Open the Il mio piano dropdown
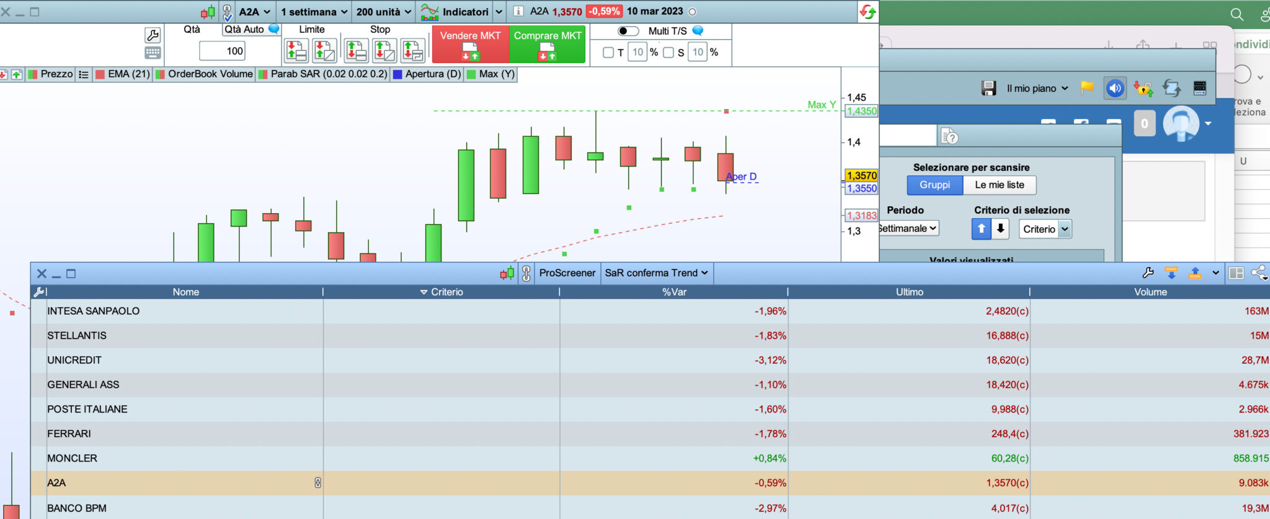 click(x=1037, y=89)
